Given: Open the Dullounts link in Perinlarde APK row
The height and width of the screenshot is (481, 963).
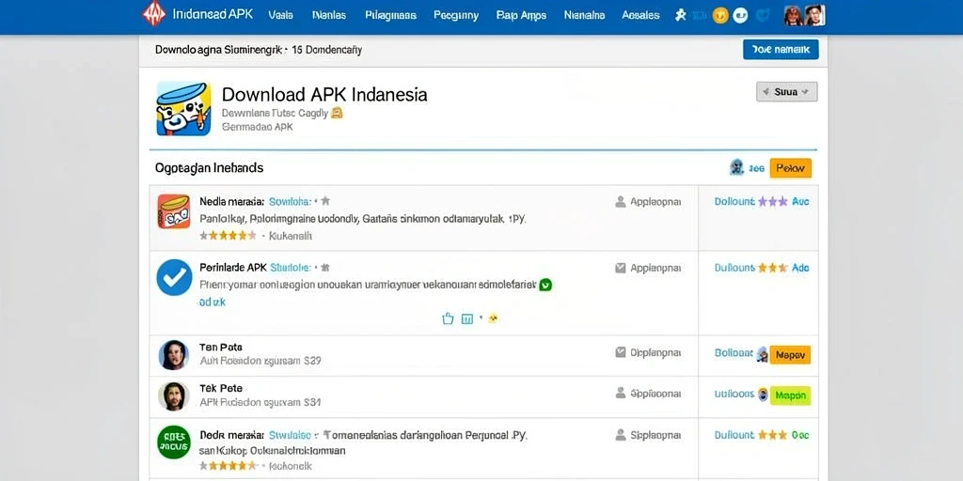Looking at the screenshot, I should (x=734, y=268).
